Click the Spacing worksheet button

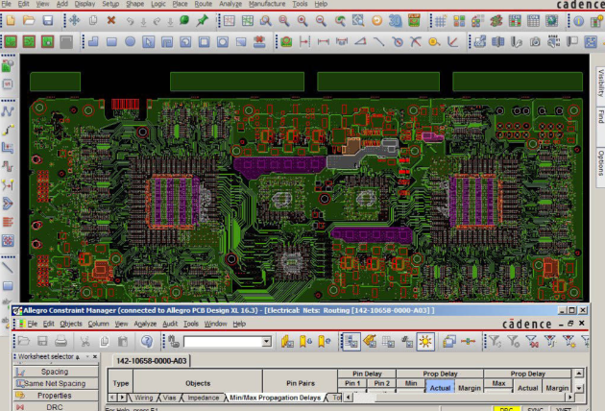coord(54,372)
